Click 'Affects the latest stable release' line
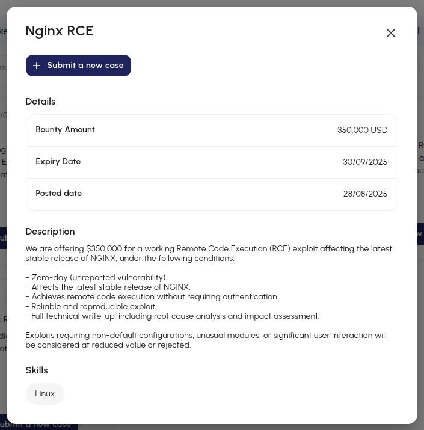Image resolution: width=424 pixels, height=430 pixels. [x=108, y=287]
